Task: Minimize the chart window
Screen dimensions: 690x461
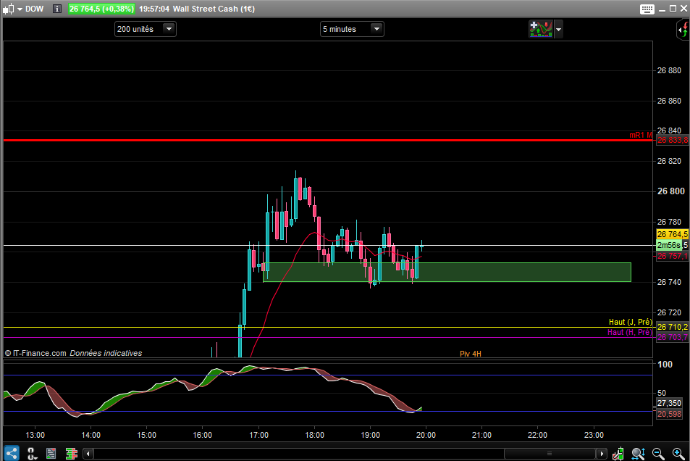Action: 662,9
